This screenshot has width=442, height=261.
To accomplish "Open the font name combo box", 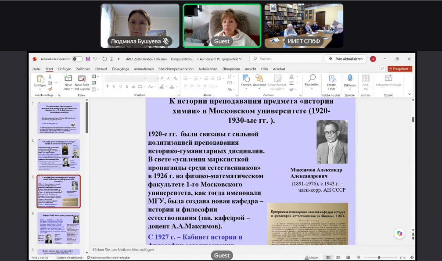I will pyautogui.click(x=126, y=79).
